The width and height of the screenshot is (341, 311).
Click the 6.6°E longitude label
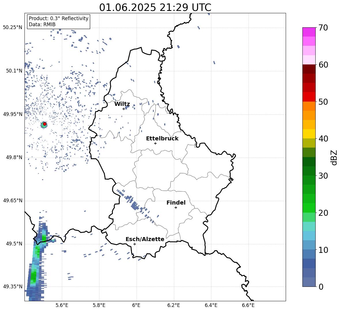pyautogui.click(x=248, y=305)
